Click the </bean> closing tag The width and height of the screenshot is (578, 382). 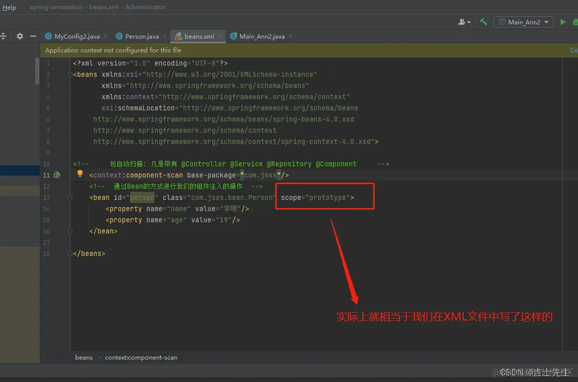tap(103, 231)
